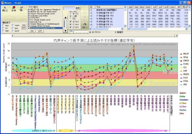The height and width of the screenshot is (134, 192).
Task: Click the red 計測 measure icon
Action: tap(13, 8)
